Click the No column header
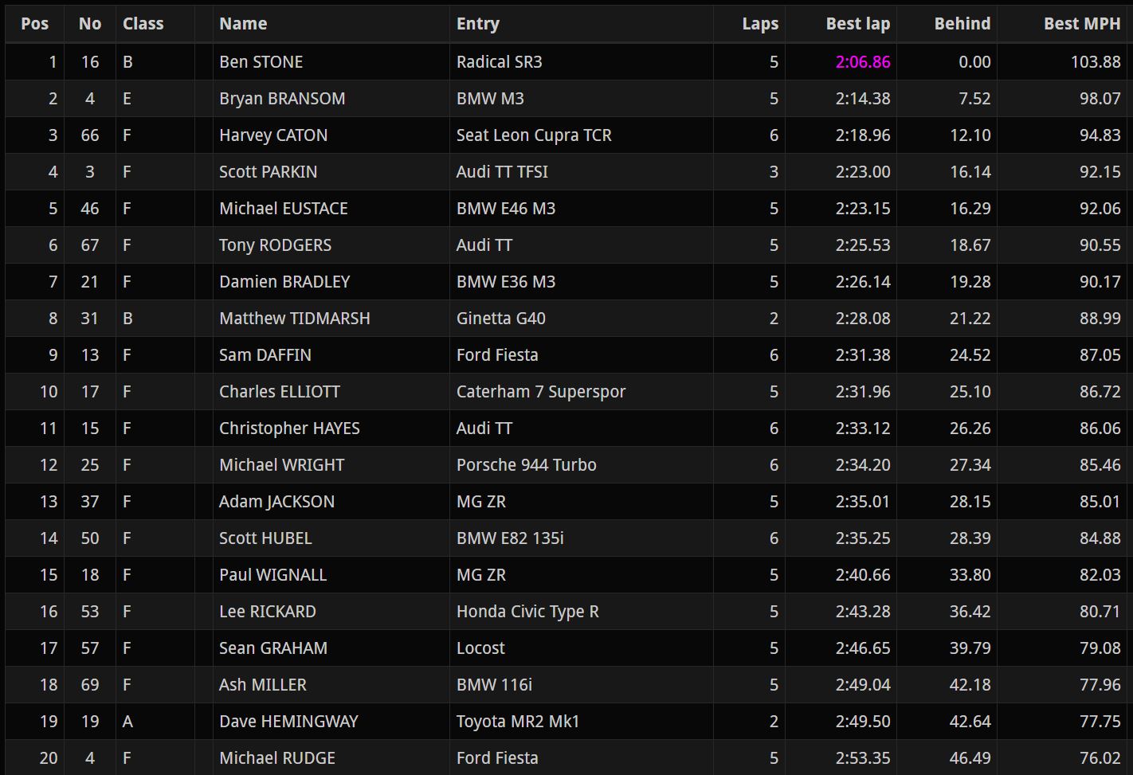Viewport: 1133px width, 775px height. (90, 24)
